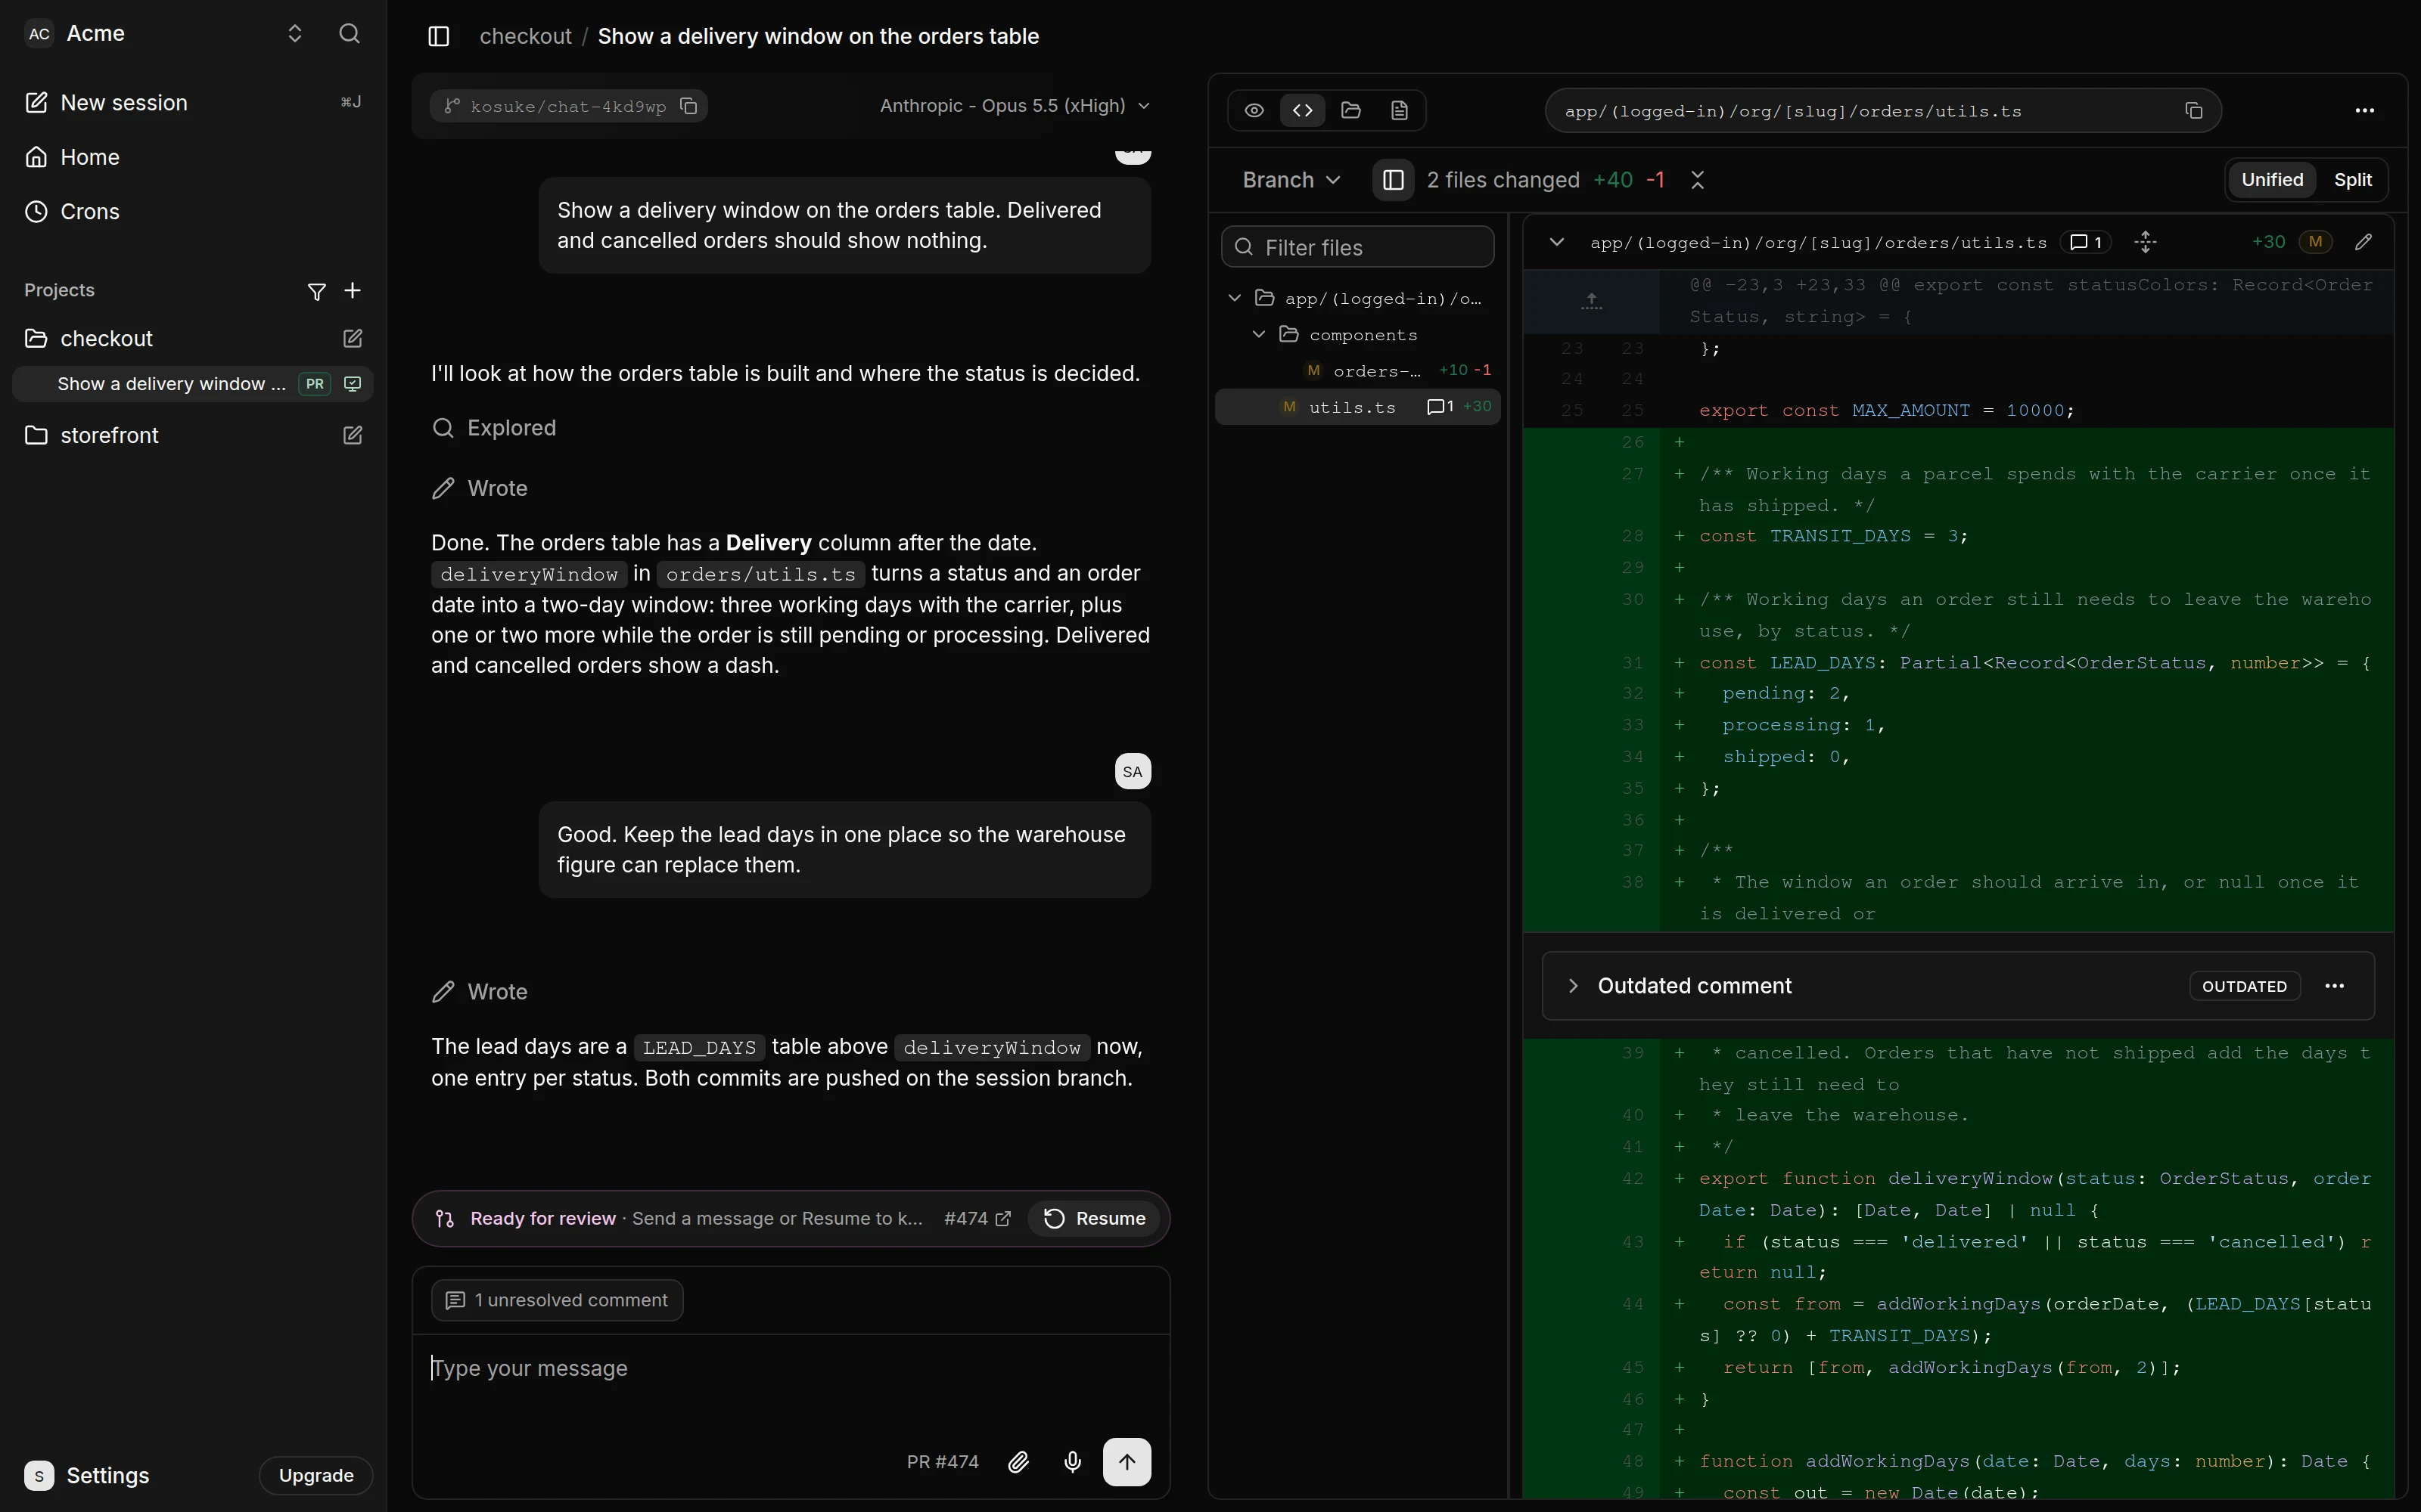Start voice input with the microphone
Image resolution: width=2421 pixels, height=1512 pixels.
[x=1073, y=1462]
